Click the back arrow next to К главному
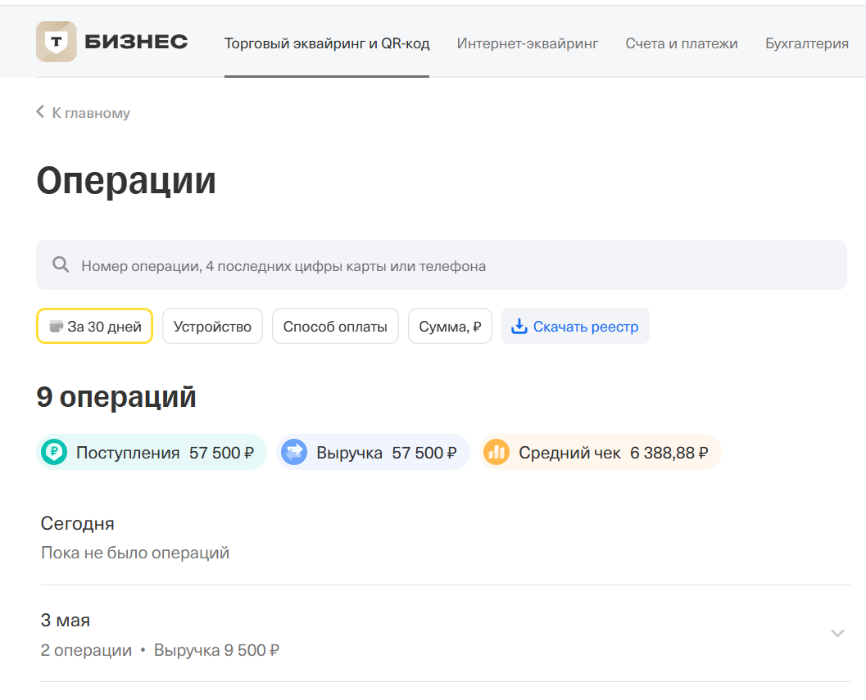The width and height of the screenshot is (866, 700). pyautogui.click(x=40, y=112)
